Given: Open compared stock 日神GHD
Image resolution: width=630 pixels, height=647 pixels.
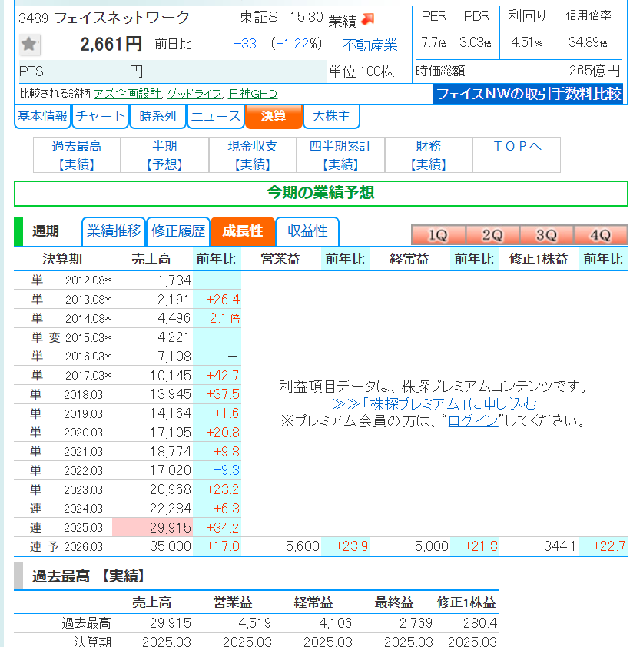Looking at the screenshot, I should tap(253, 94).
